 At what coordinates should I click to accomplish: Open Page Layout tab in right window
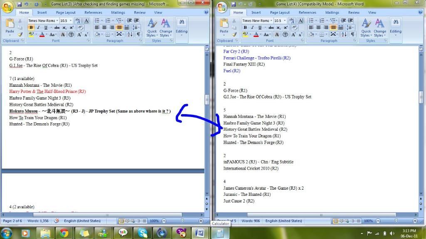(280, 12)
